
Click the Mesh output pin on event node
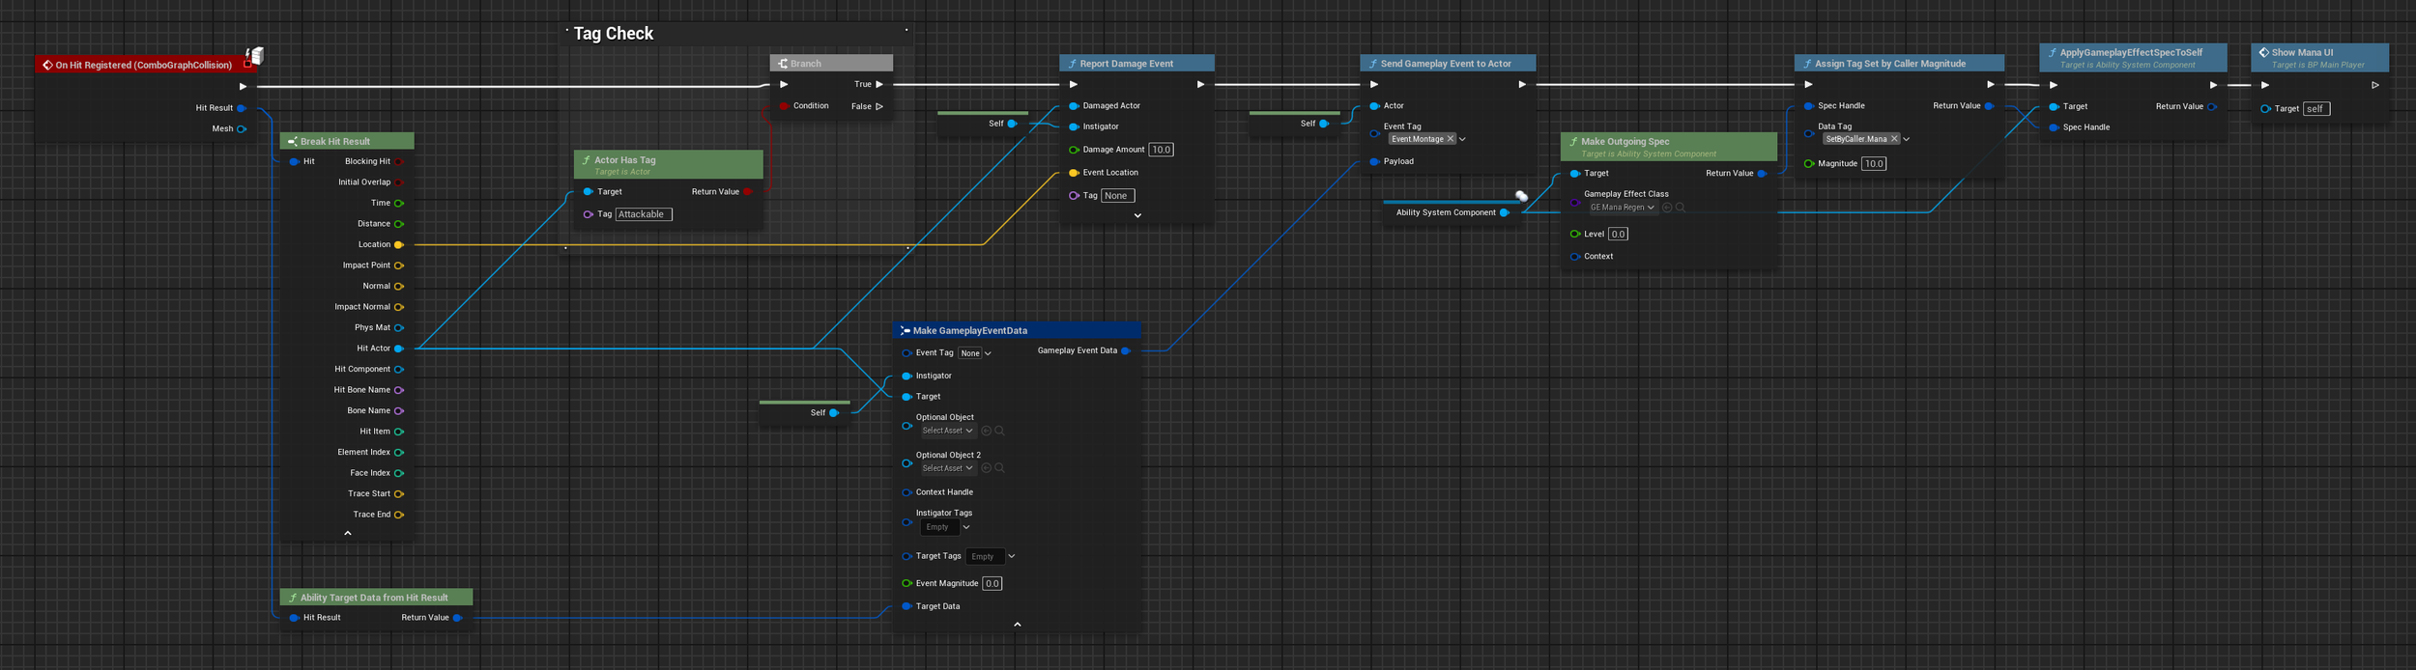[242, 128]
